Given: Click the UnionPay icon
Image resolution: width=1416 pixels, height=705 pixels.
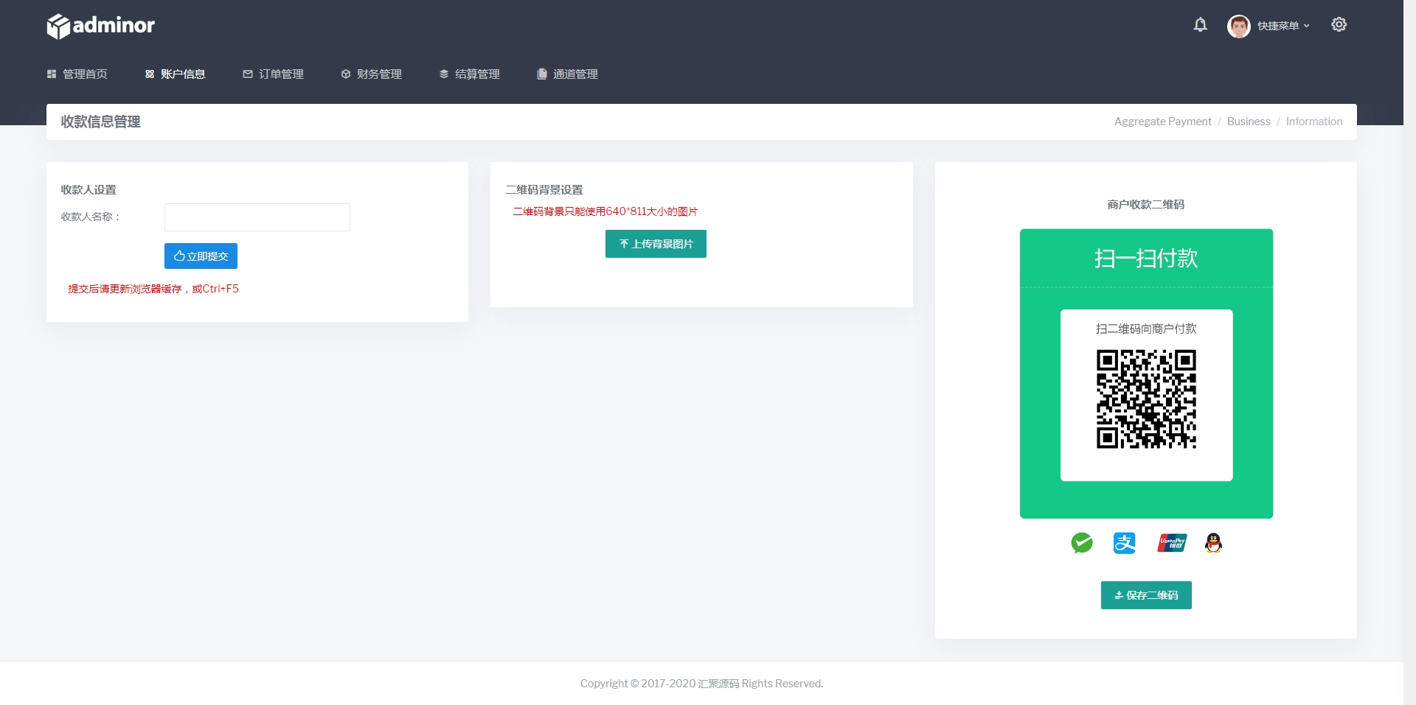Looking at the screenshot, I should pyautogui.click(x=1172, y=543).
